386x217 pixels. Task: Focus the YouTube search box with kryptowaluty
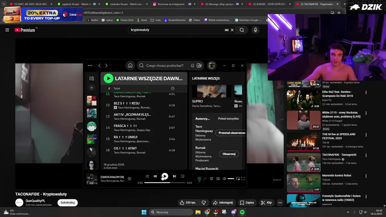click(x=176, y=30)
